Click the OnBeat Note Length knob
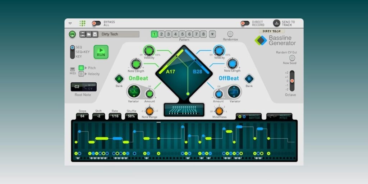 [x=136, y=64]
